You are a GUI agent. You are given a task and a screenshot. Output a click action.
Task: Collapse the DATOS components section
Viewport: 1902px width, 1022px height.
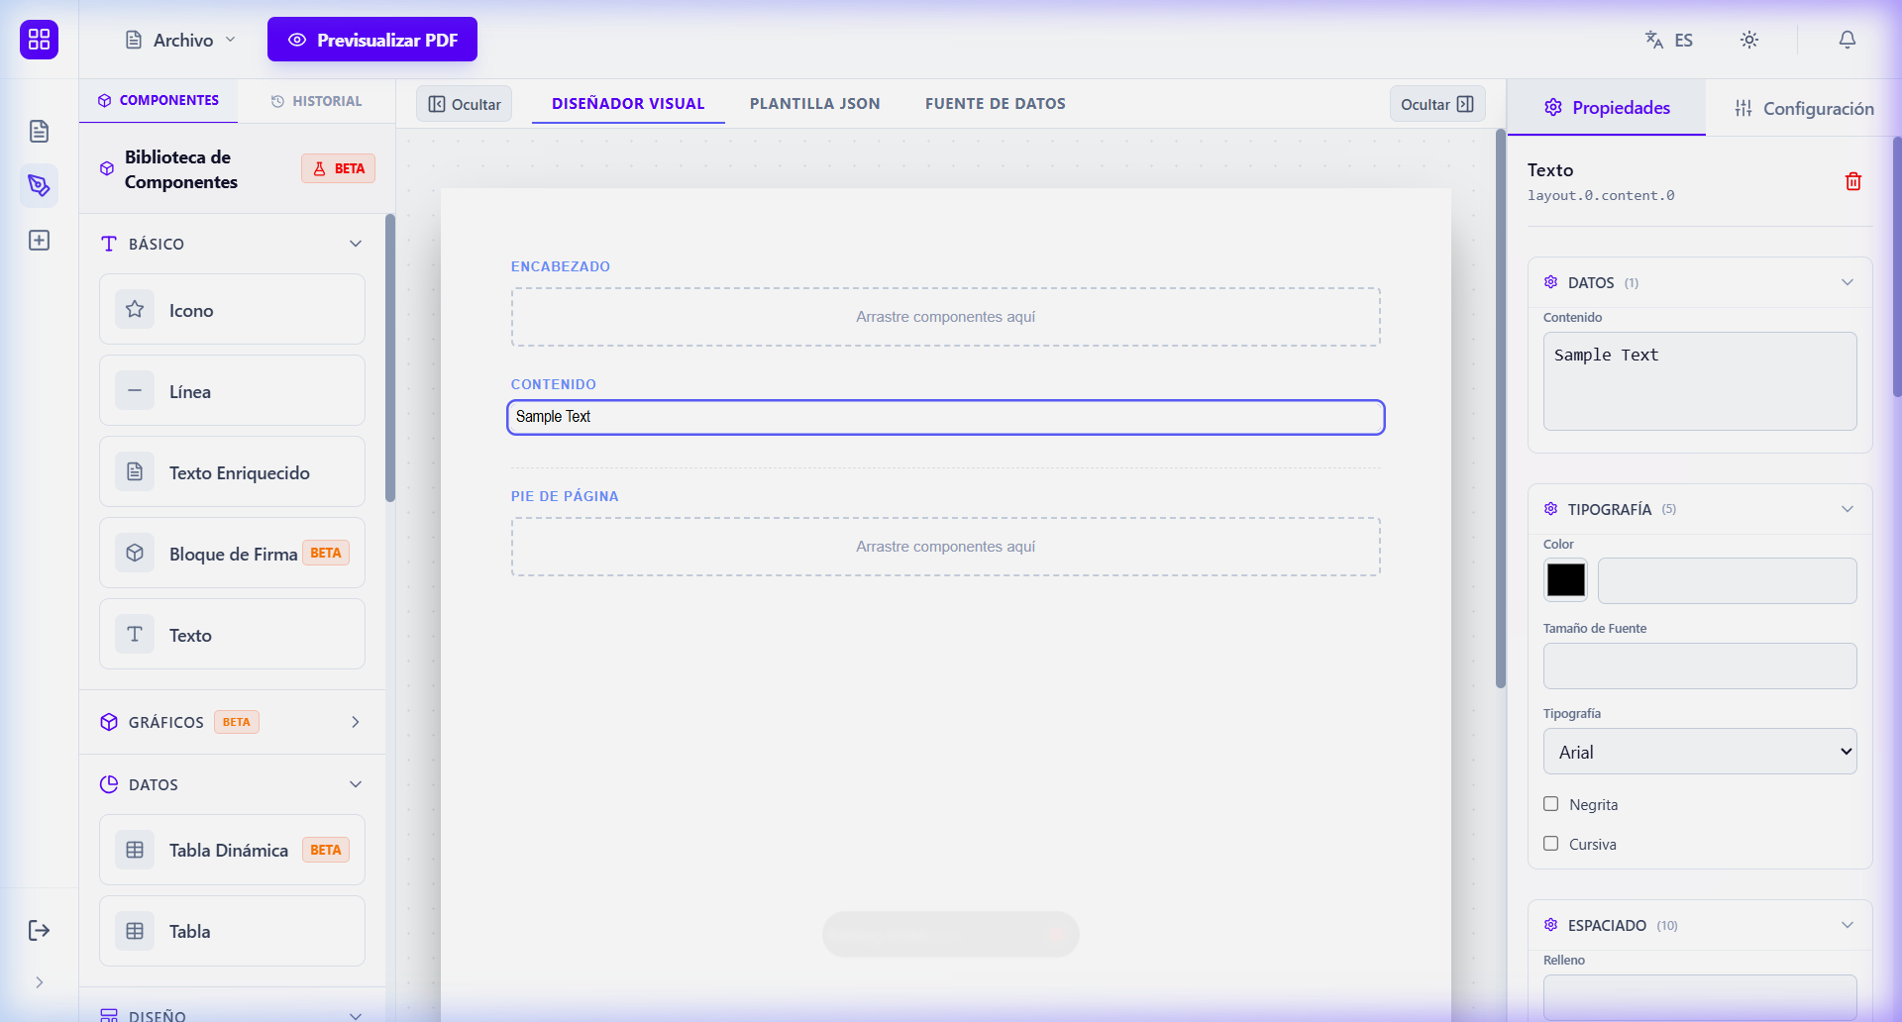[356, 784]
